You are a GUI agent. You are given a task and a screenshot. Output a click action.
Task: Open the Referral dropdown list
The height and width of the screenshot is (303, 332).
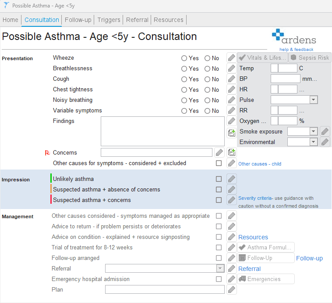coord(220,268)
